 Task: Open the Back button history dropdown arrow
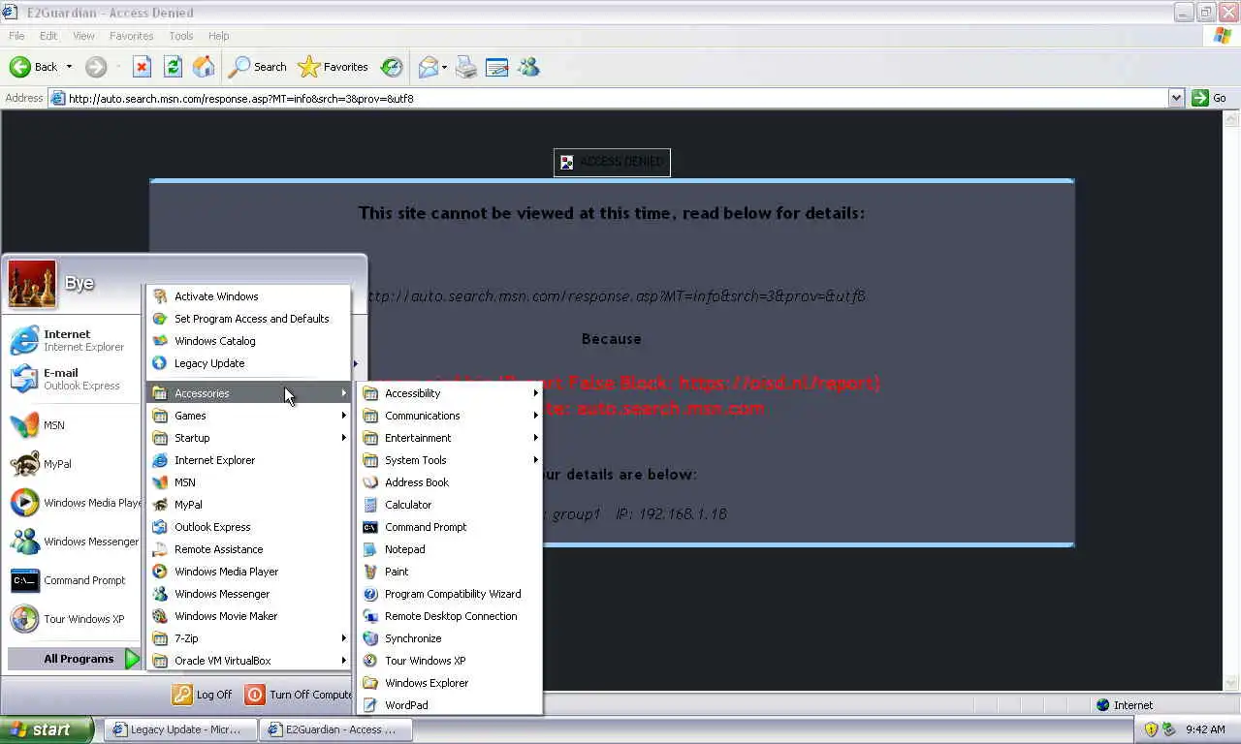click(x=69, y=67)
